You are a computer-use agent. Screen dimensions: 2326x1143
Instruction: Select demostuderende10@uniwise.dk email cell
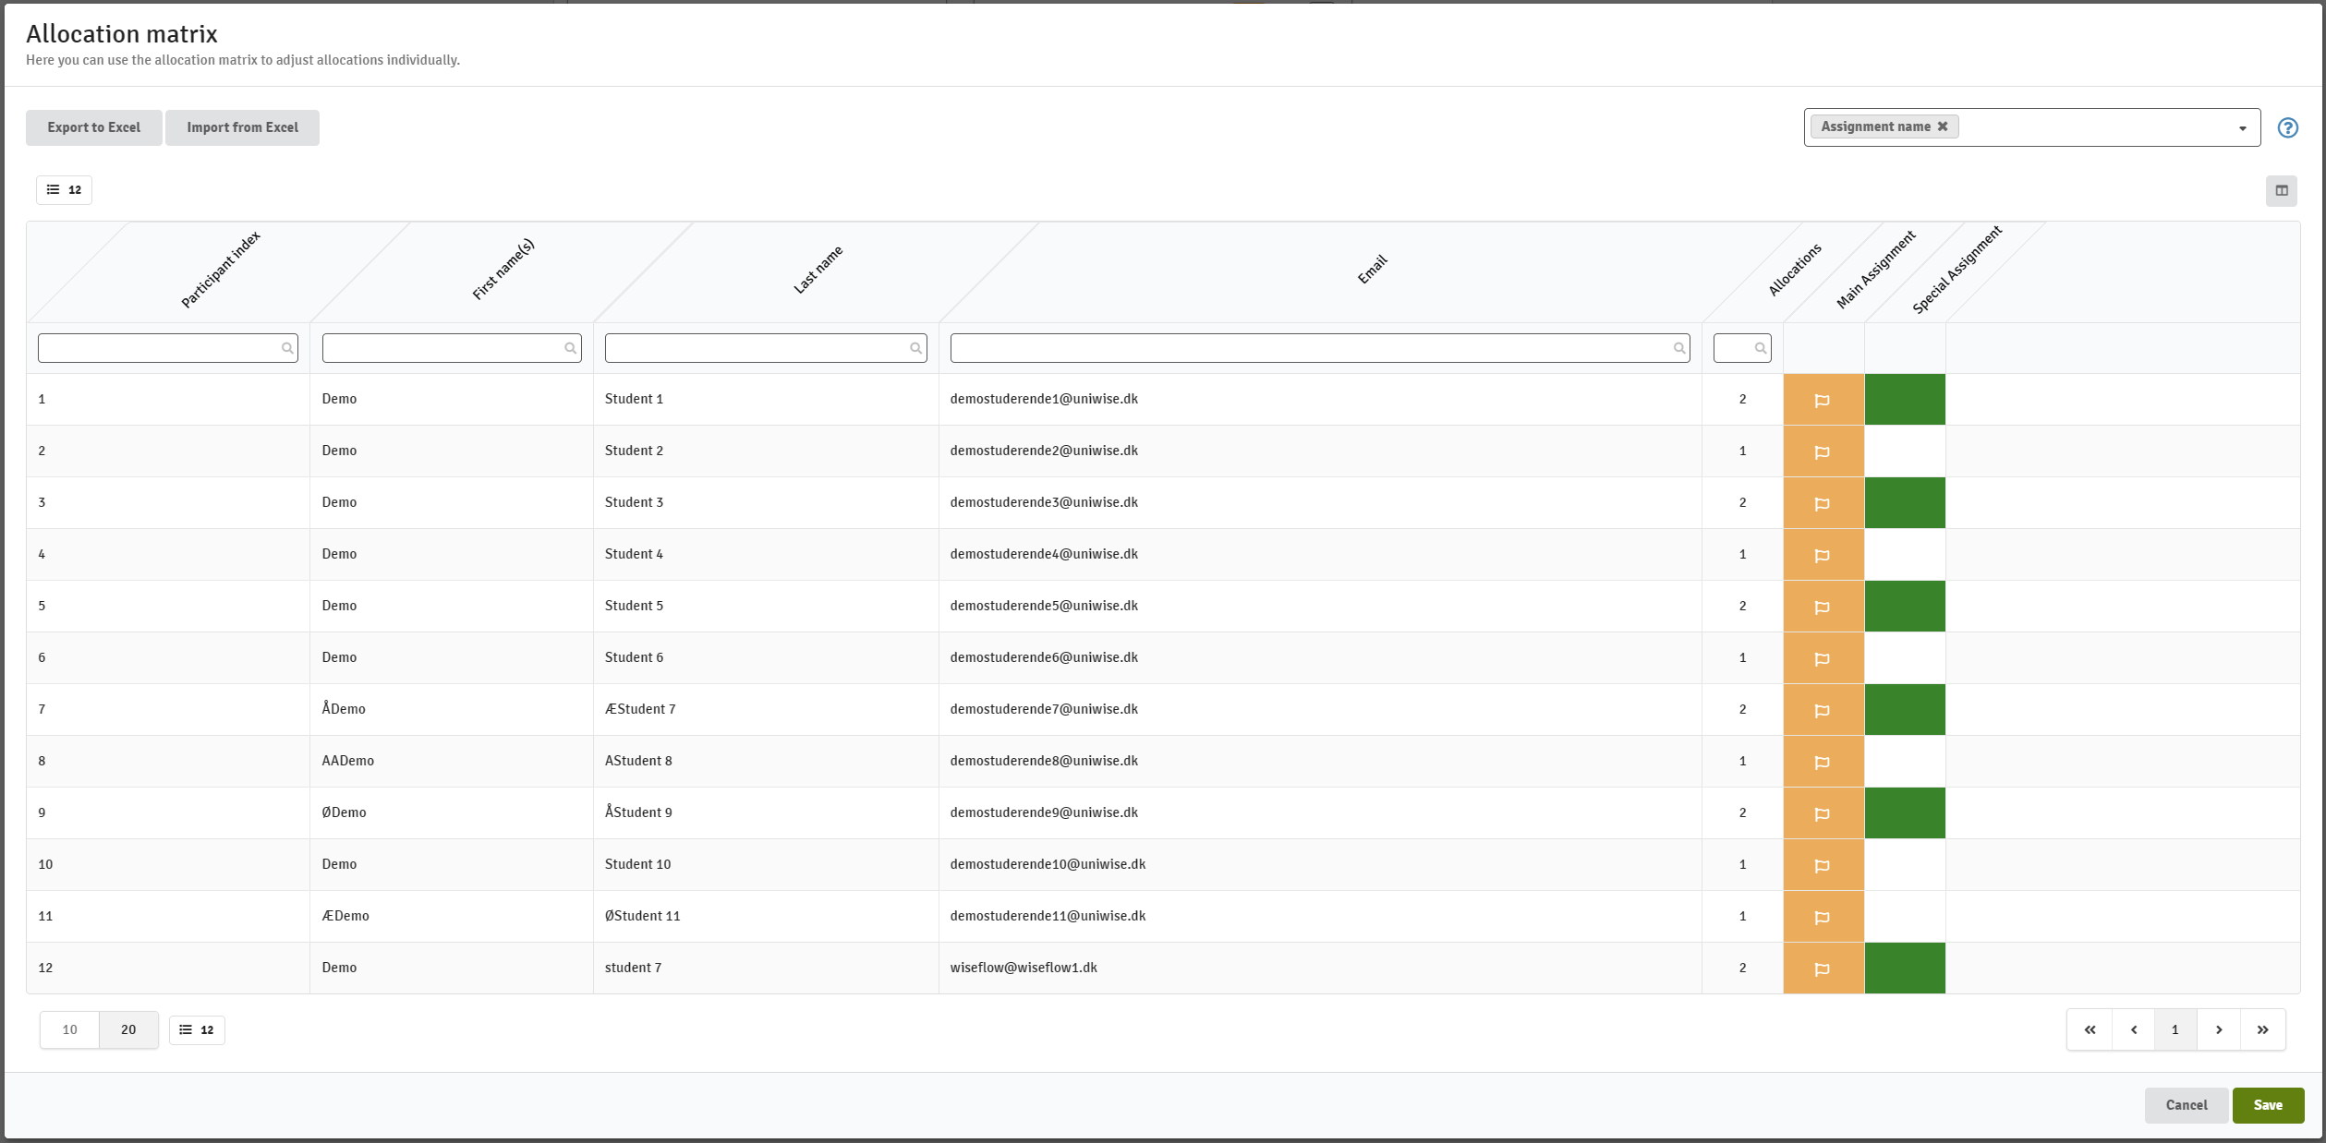1048,864
